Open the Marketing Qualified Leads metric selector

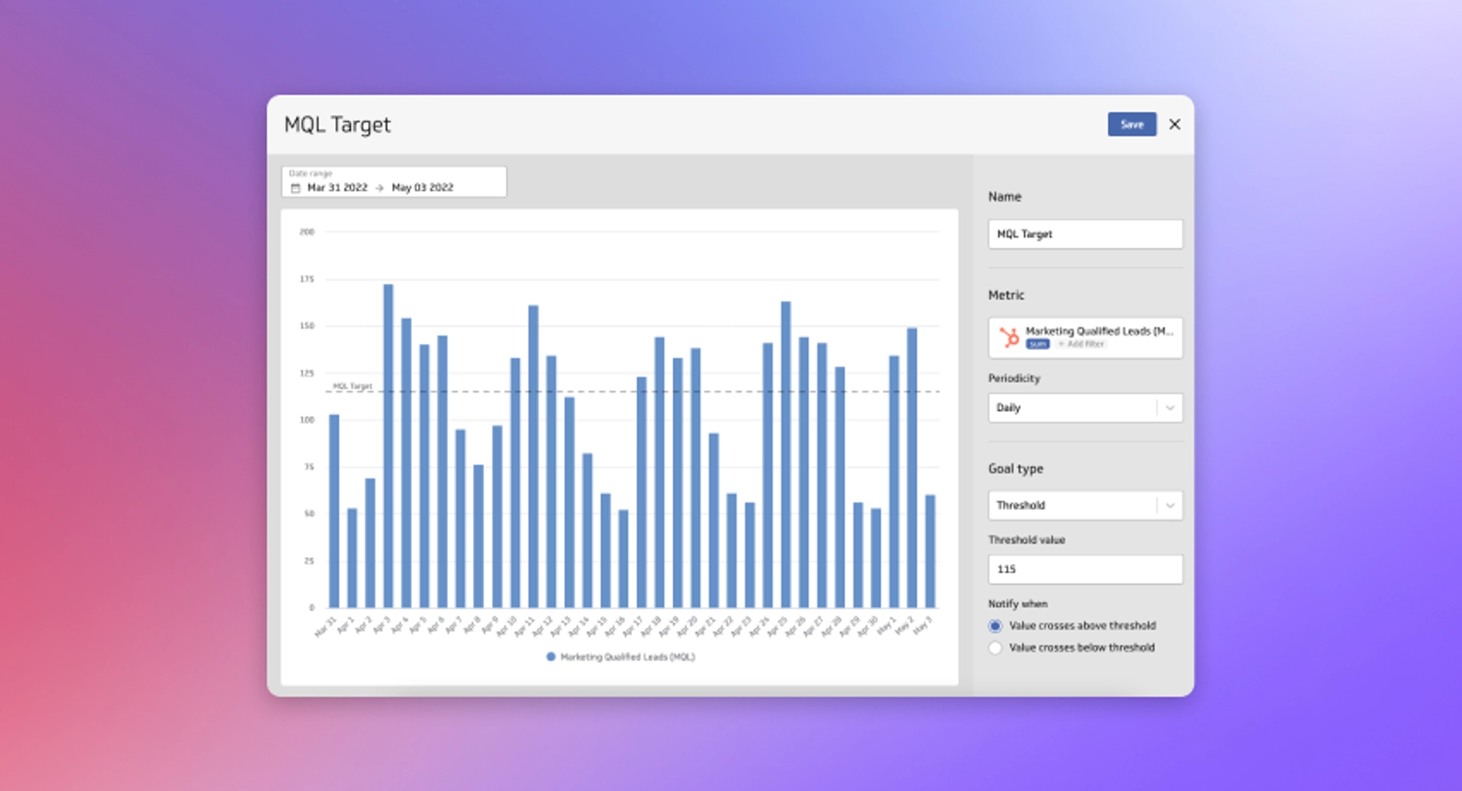click(x=1085, y=337)
